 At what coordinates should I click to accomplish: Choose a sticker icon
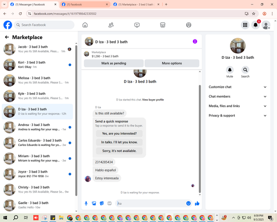(x=102, y=204)
